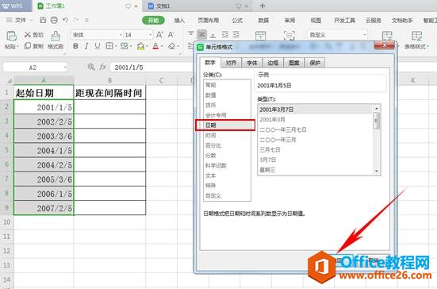Open the 文件 menu arrow

tap(31, 21)
